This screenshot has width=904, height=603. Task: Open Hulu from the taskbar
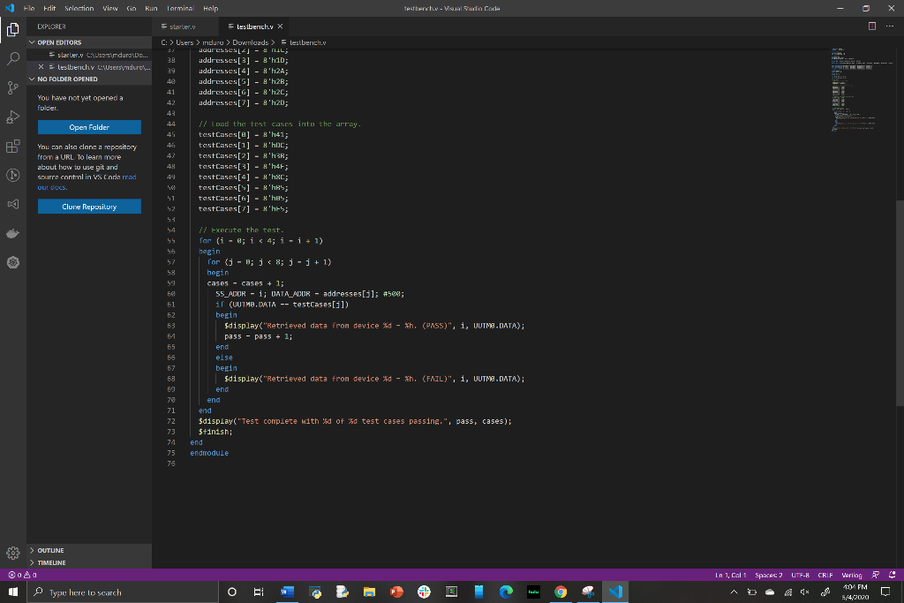(x=533, y=592)
